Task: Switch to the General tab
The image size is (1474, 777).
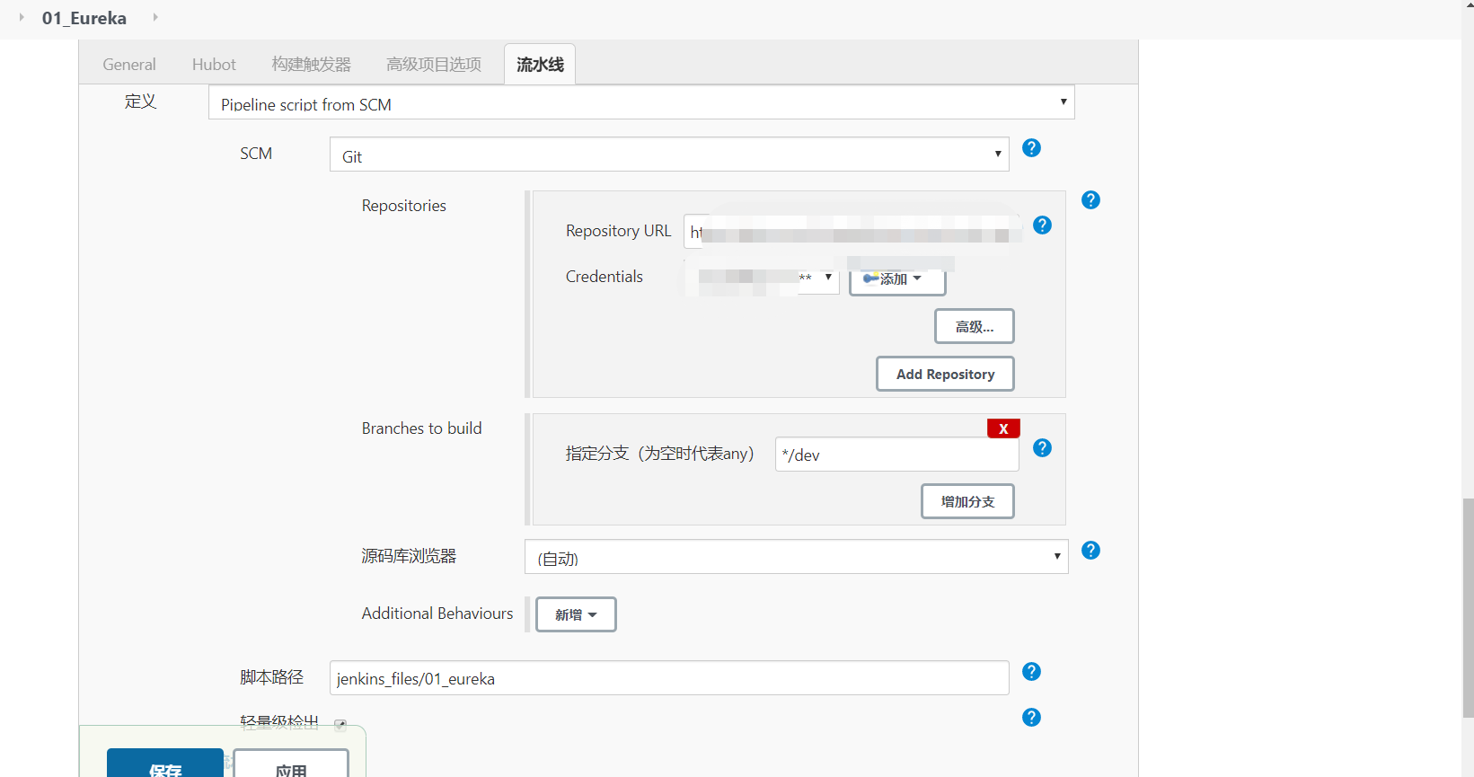Action: pyautogui.click(x=129, y=65)
